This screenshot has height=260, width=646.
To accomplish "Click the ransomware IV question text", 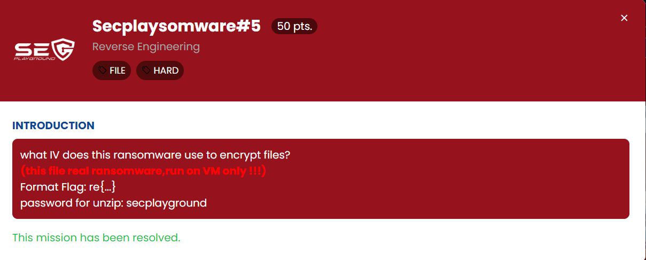I will [x=155, y=155].
